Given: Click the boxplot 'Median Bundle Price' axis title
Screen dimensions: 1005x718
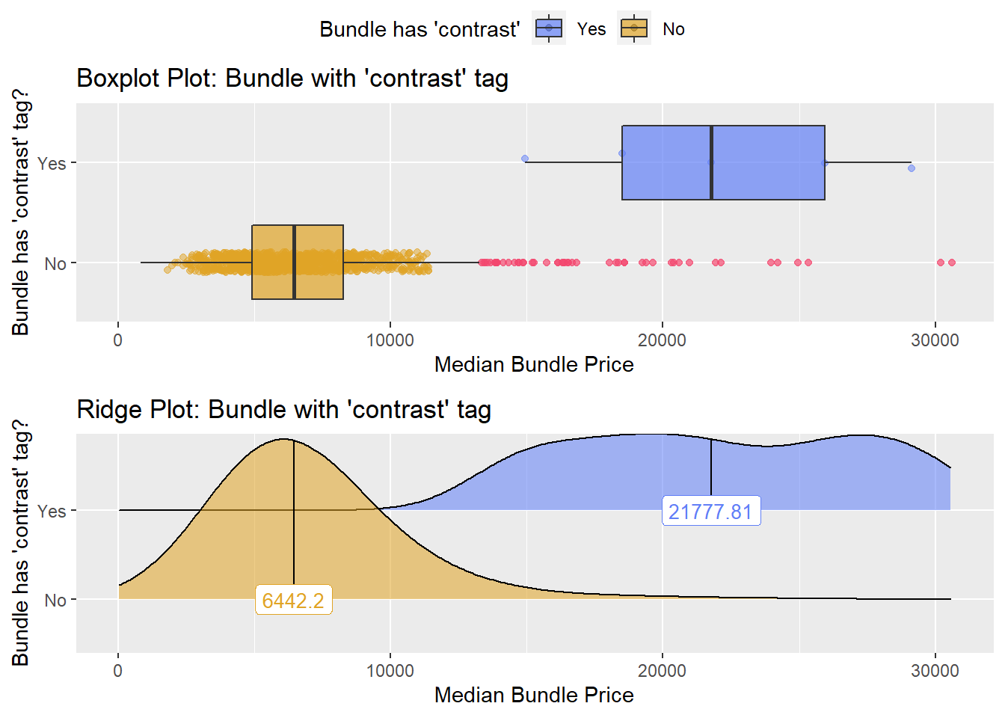Looking at the screenshot, I should (x=534, y=364).
